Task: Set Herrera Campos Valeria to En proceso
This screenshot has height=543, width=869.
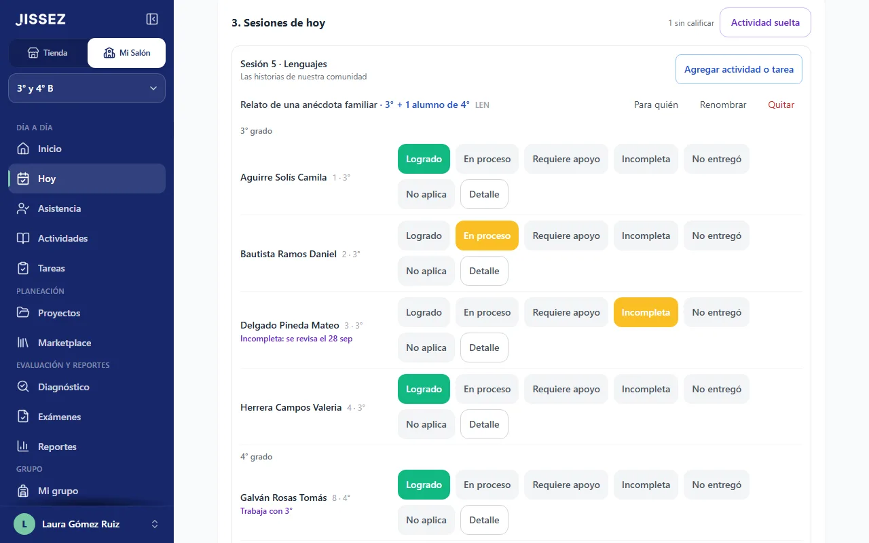Action: [x=487, y=389]
